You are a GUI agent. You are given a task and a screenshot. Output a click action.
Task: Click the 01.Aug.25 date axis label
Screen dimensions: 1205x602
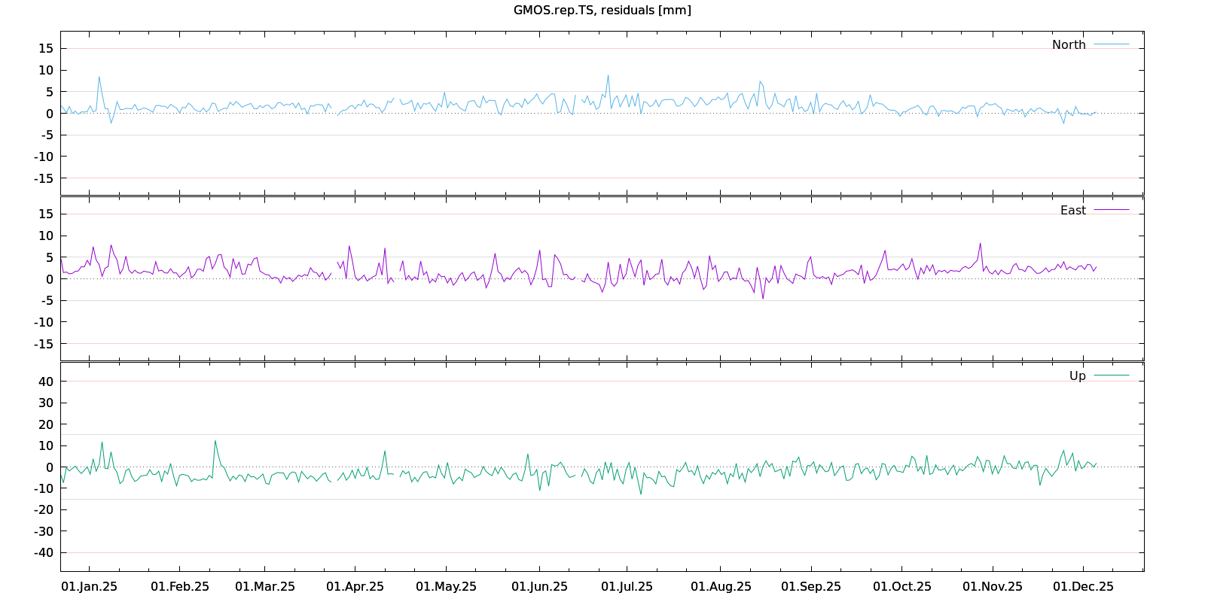point(721,587)
